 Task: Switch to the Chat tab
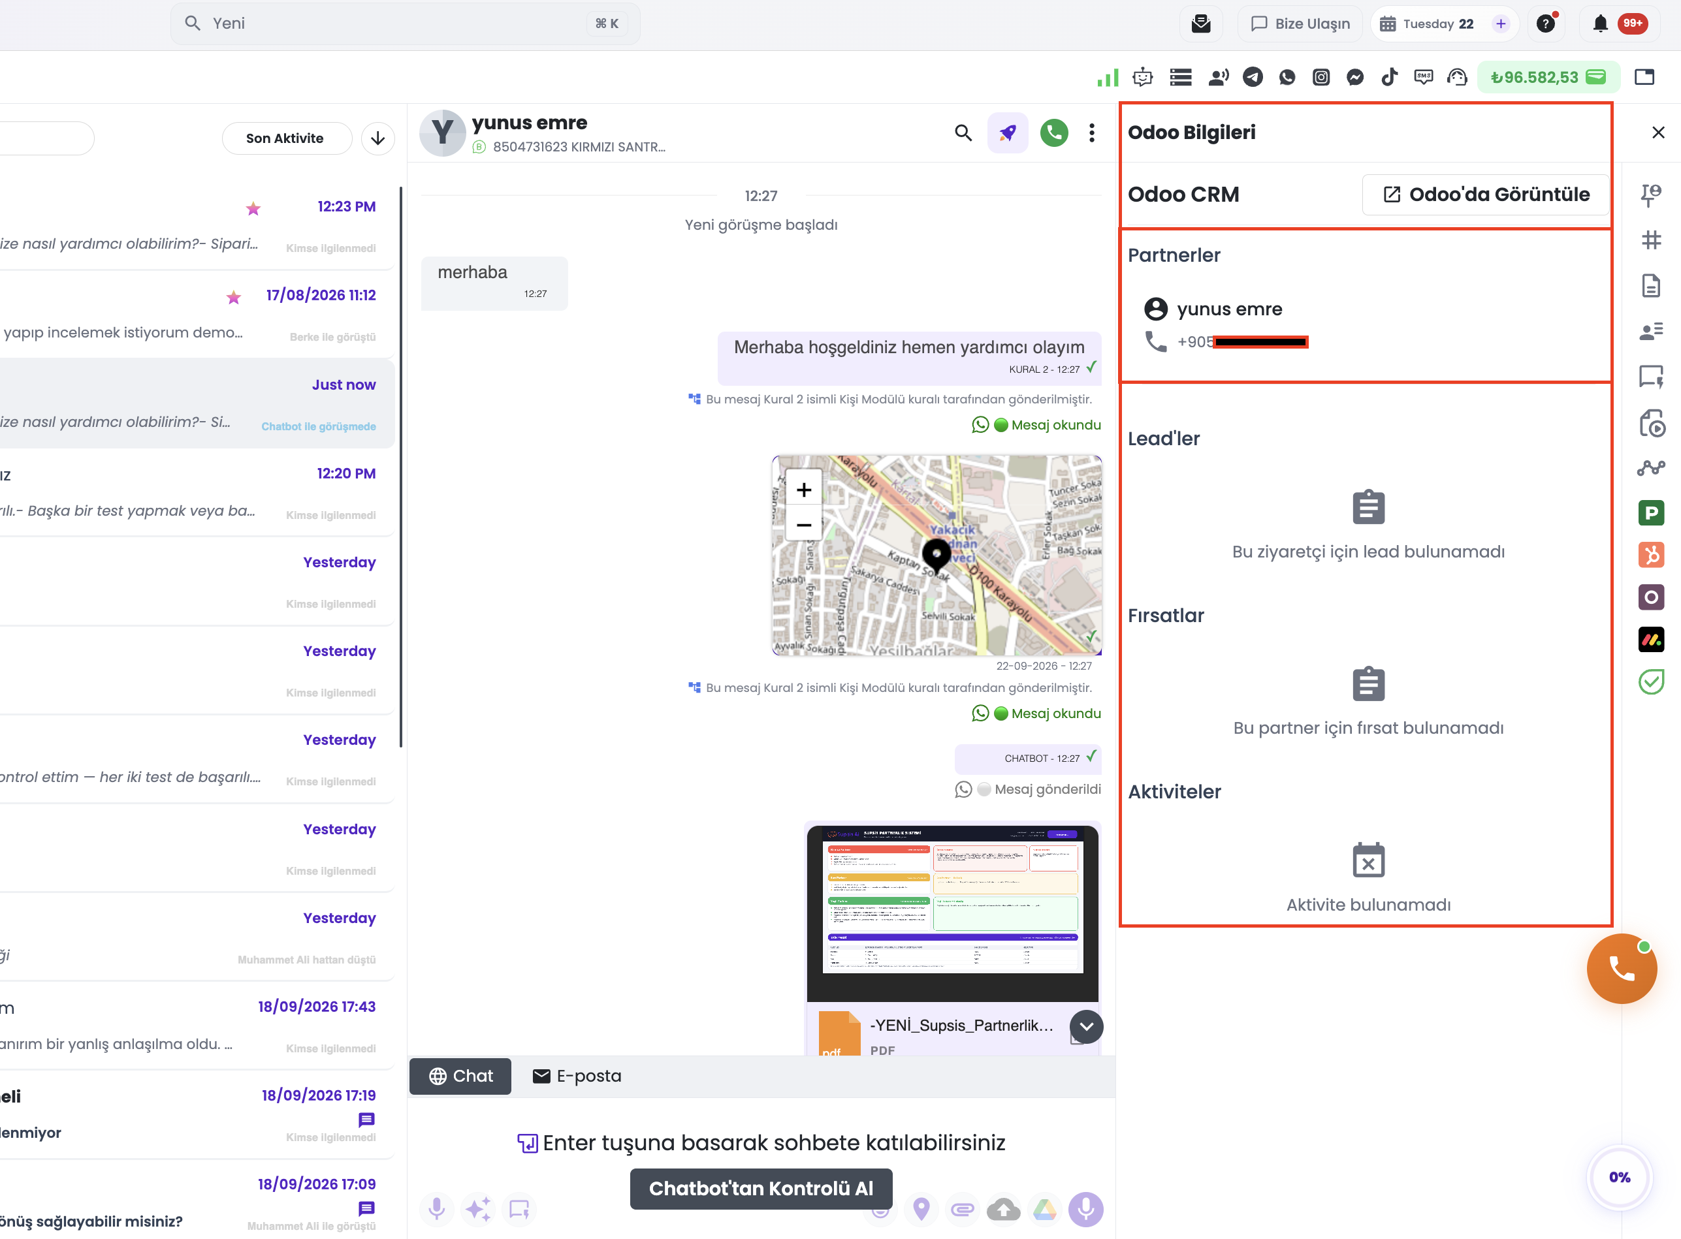tap(460, 1076)
